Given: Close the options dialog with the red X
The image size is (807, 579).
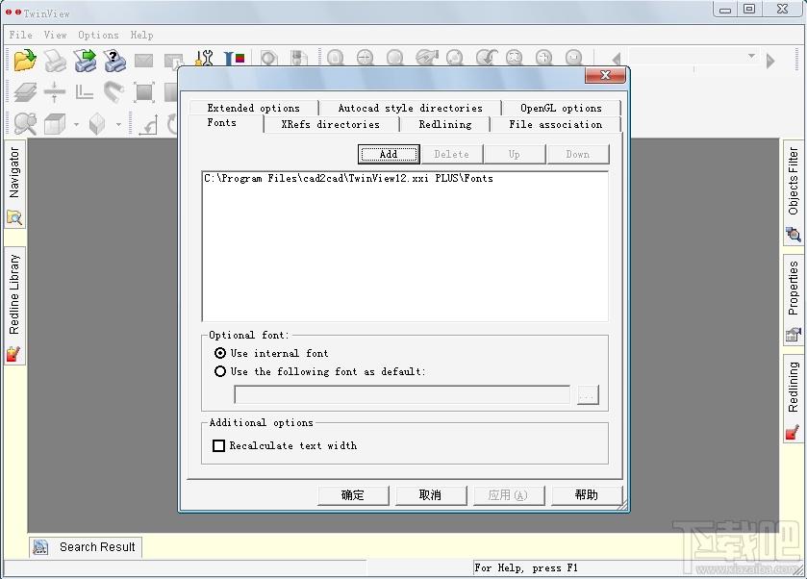Looking at the screenshot, I should click(x=605, y=75).
